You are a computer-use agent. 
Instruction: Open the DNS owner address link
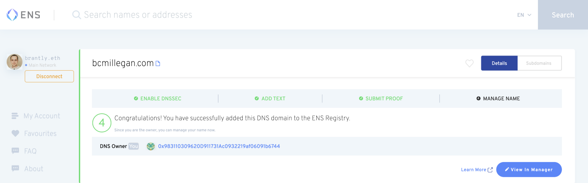click(x=219, y=146)
